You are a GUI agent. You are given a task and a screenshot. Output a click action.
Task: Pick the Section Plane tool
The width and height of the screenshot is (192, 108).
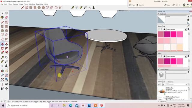7,88
